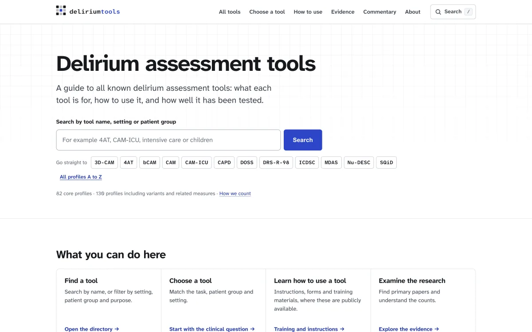Open the SQiD quick link chip
The width and height of the screenshot is (532, 332).
[x=387, y=162]
